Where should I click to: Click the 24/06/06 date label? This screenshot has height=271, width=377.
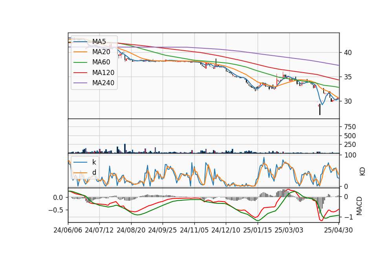[x=68, y=230]
